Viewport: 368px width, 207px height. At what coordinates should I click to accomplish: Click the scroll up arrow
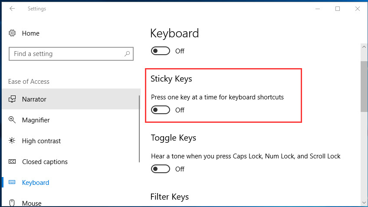coord(364,47)
